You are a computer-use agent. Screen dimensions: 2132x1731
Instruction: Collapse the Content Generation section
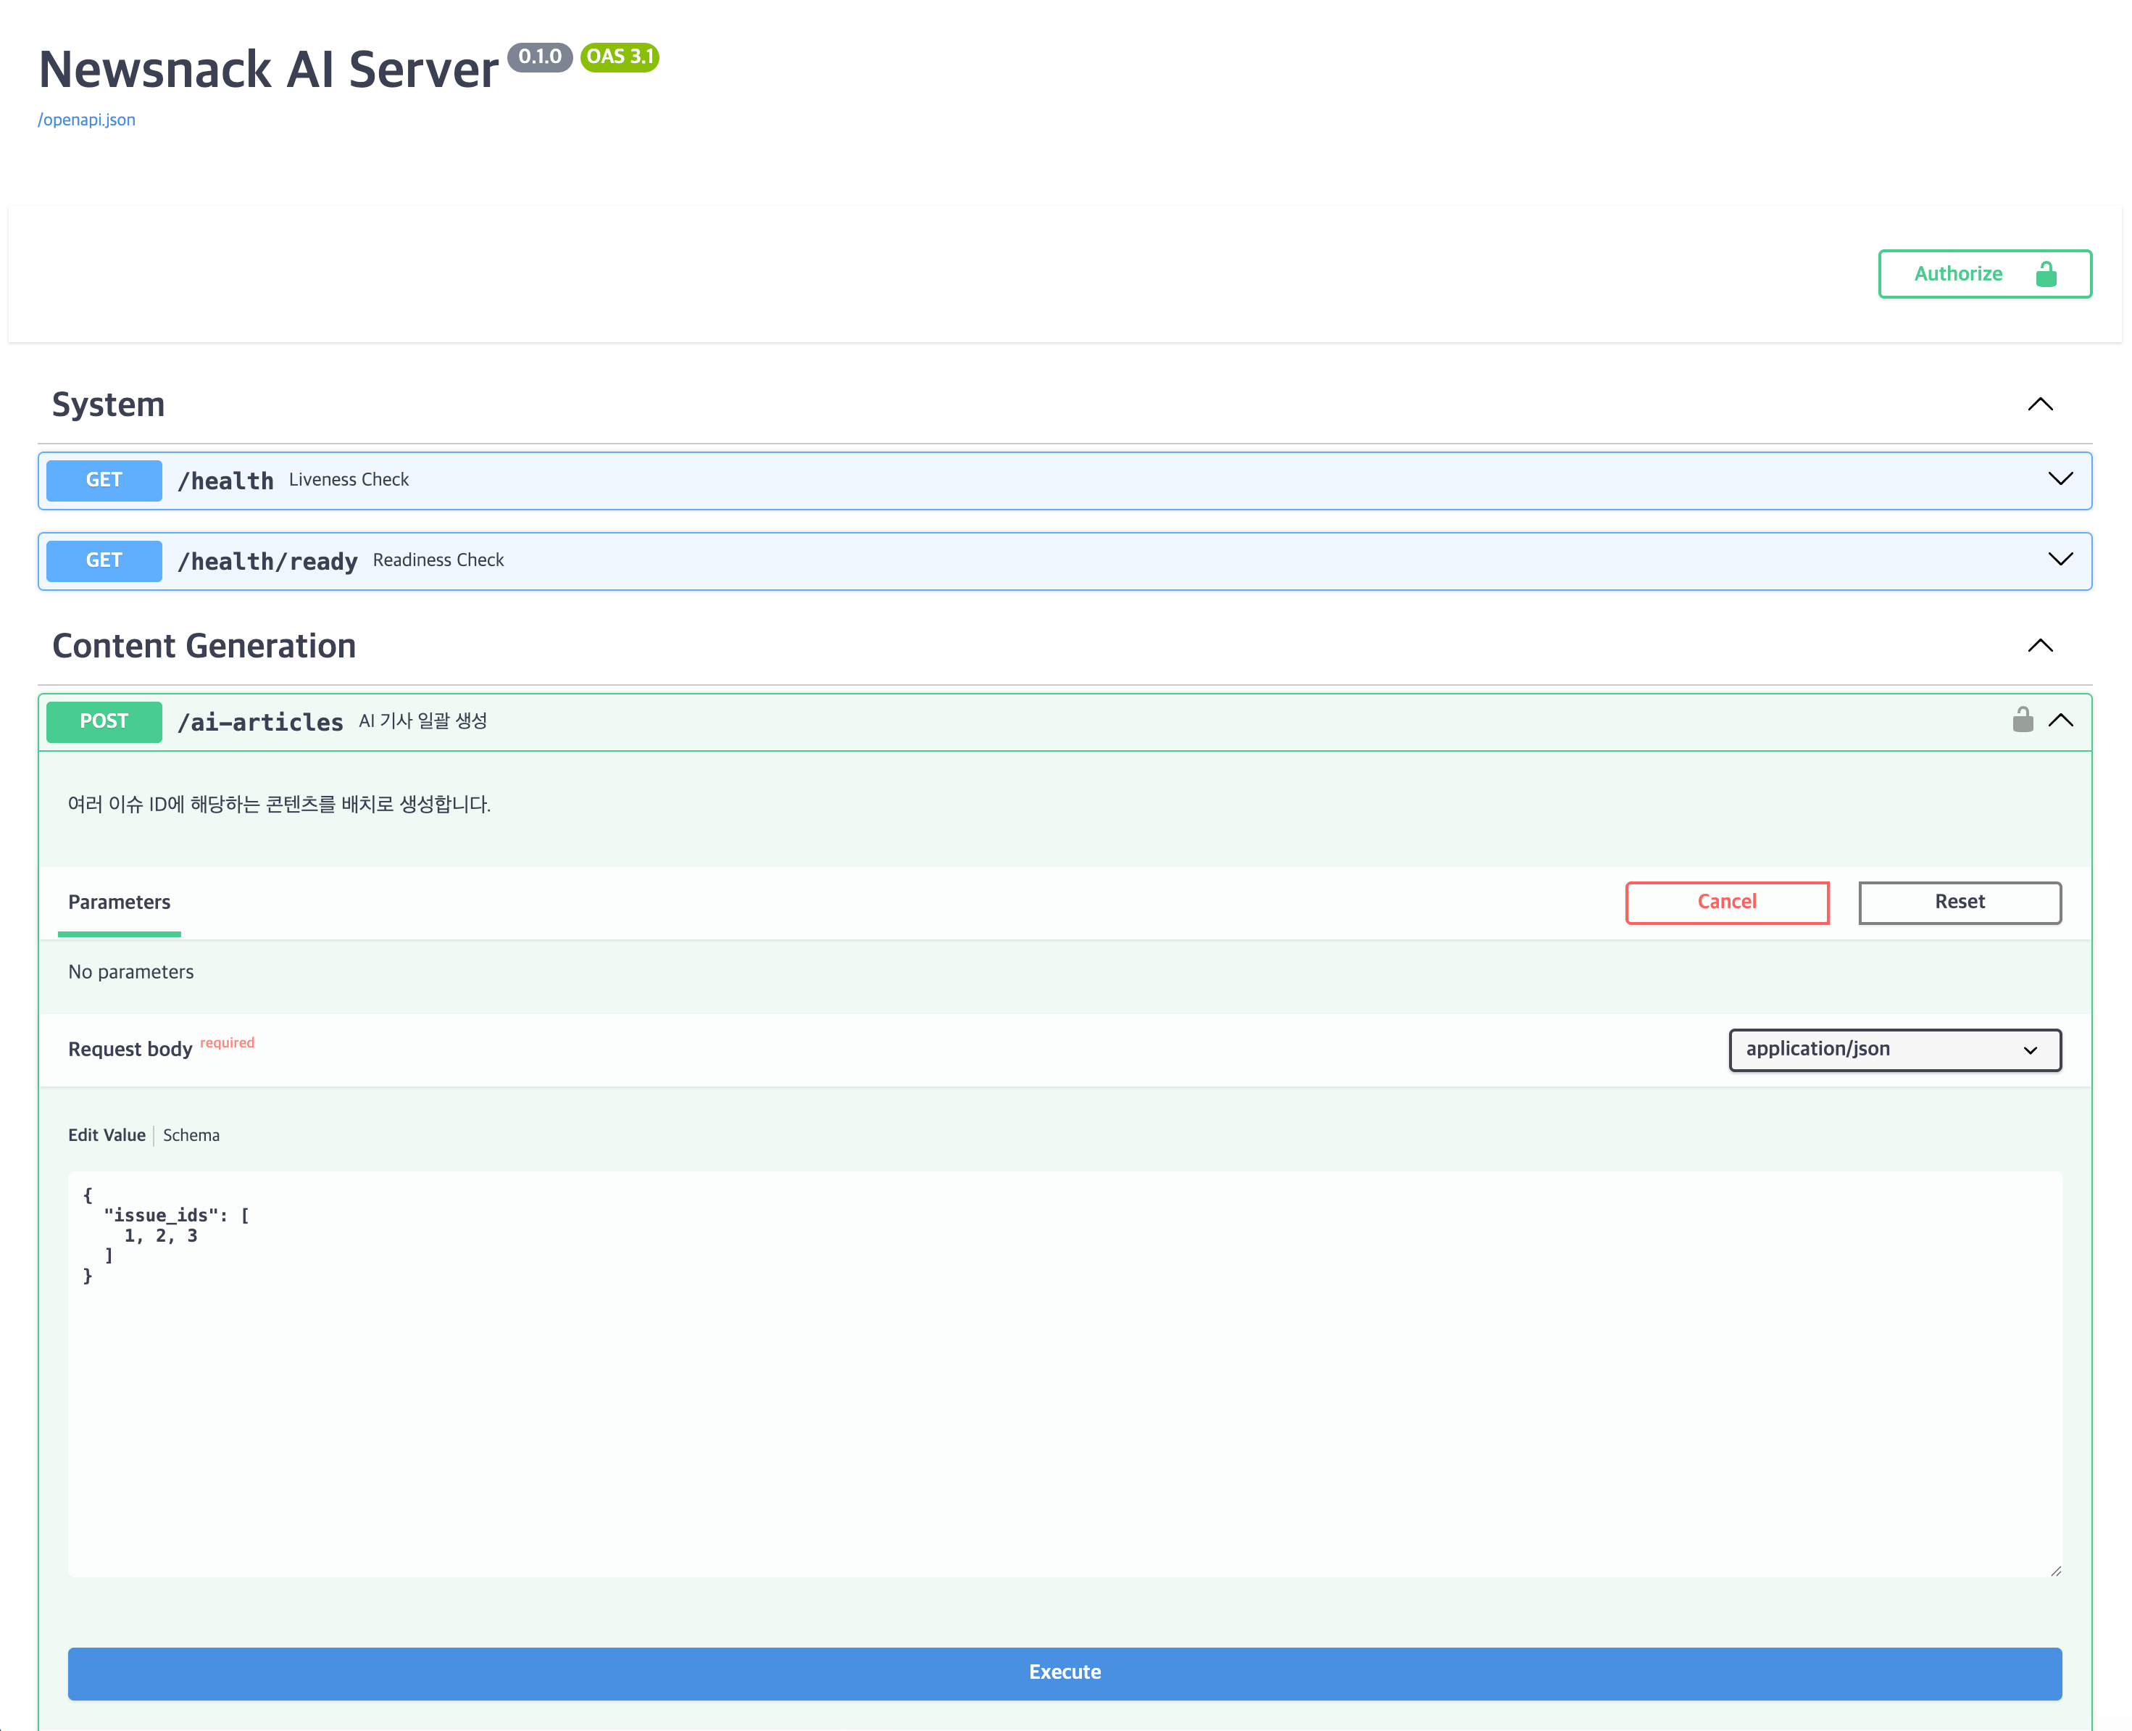[2039, 646]
